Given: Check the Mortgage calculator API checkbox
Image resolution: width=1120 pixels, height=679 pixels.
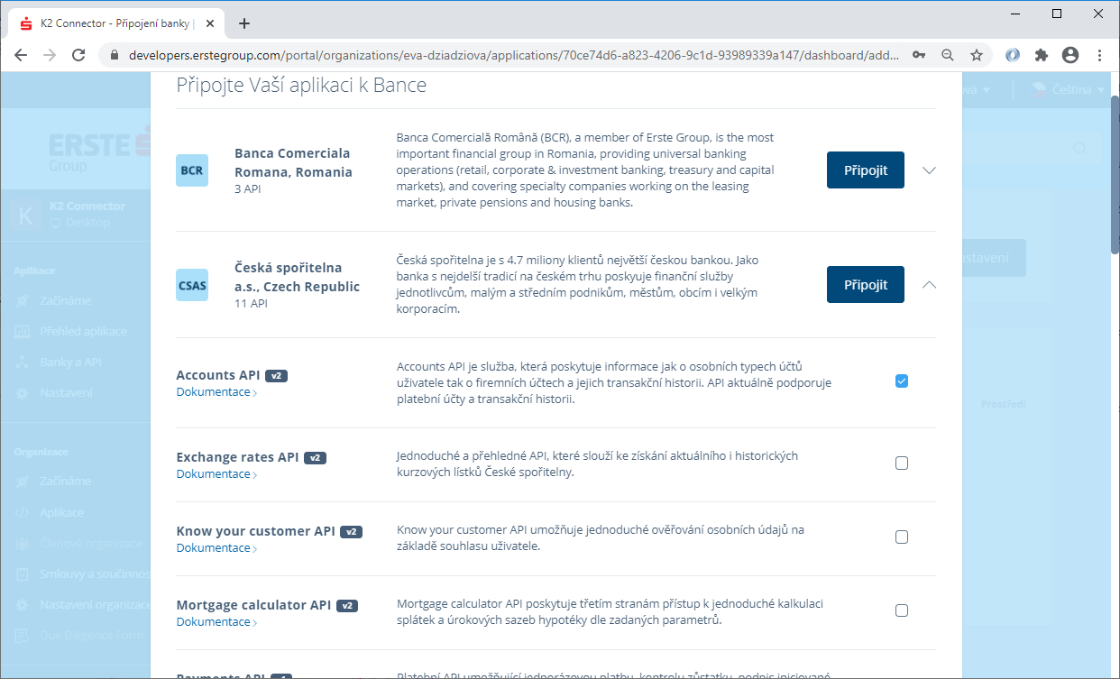Looking at the screenshot, I should coord(902,610).
